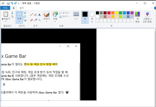The image size is (156, 107).
Task: Click the Edit colors rainbow icon
Action: pos(138,14)
